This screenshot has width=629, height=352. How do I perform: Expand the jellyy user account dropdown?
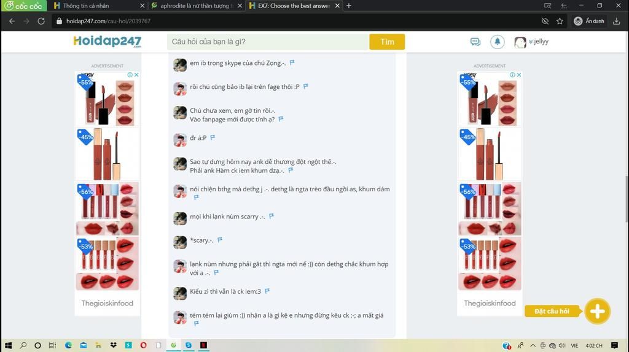pos(532,42)
